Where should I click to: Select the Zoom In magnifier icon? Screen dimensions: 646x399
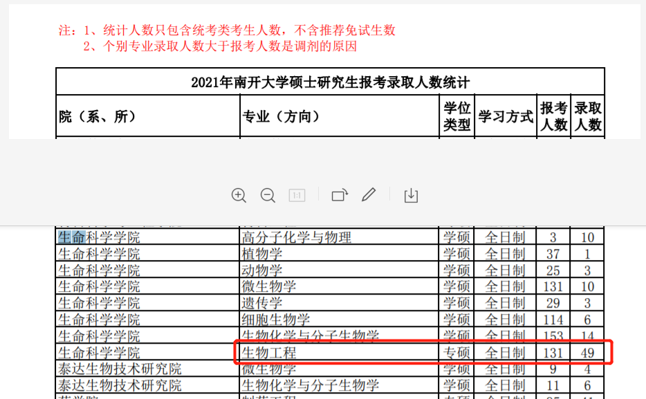239,196
